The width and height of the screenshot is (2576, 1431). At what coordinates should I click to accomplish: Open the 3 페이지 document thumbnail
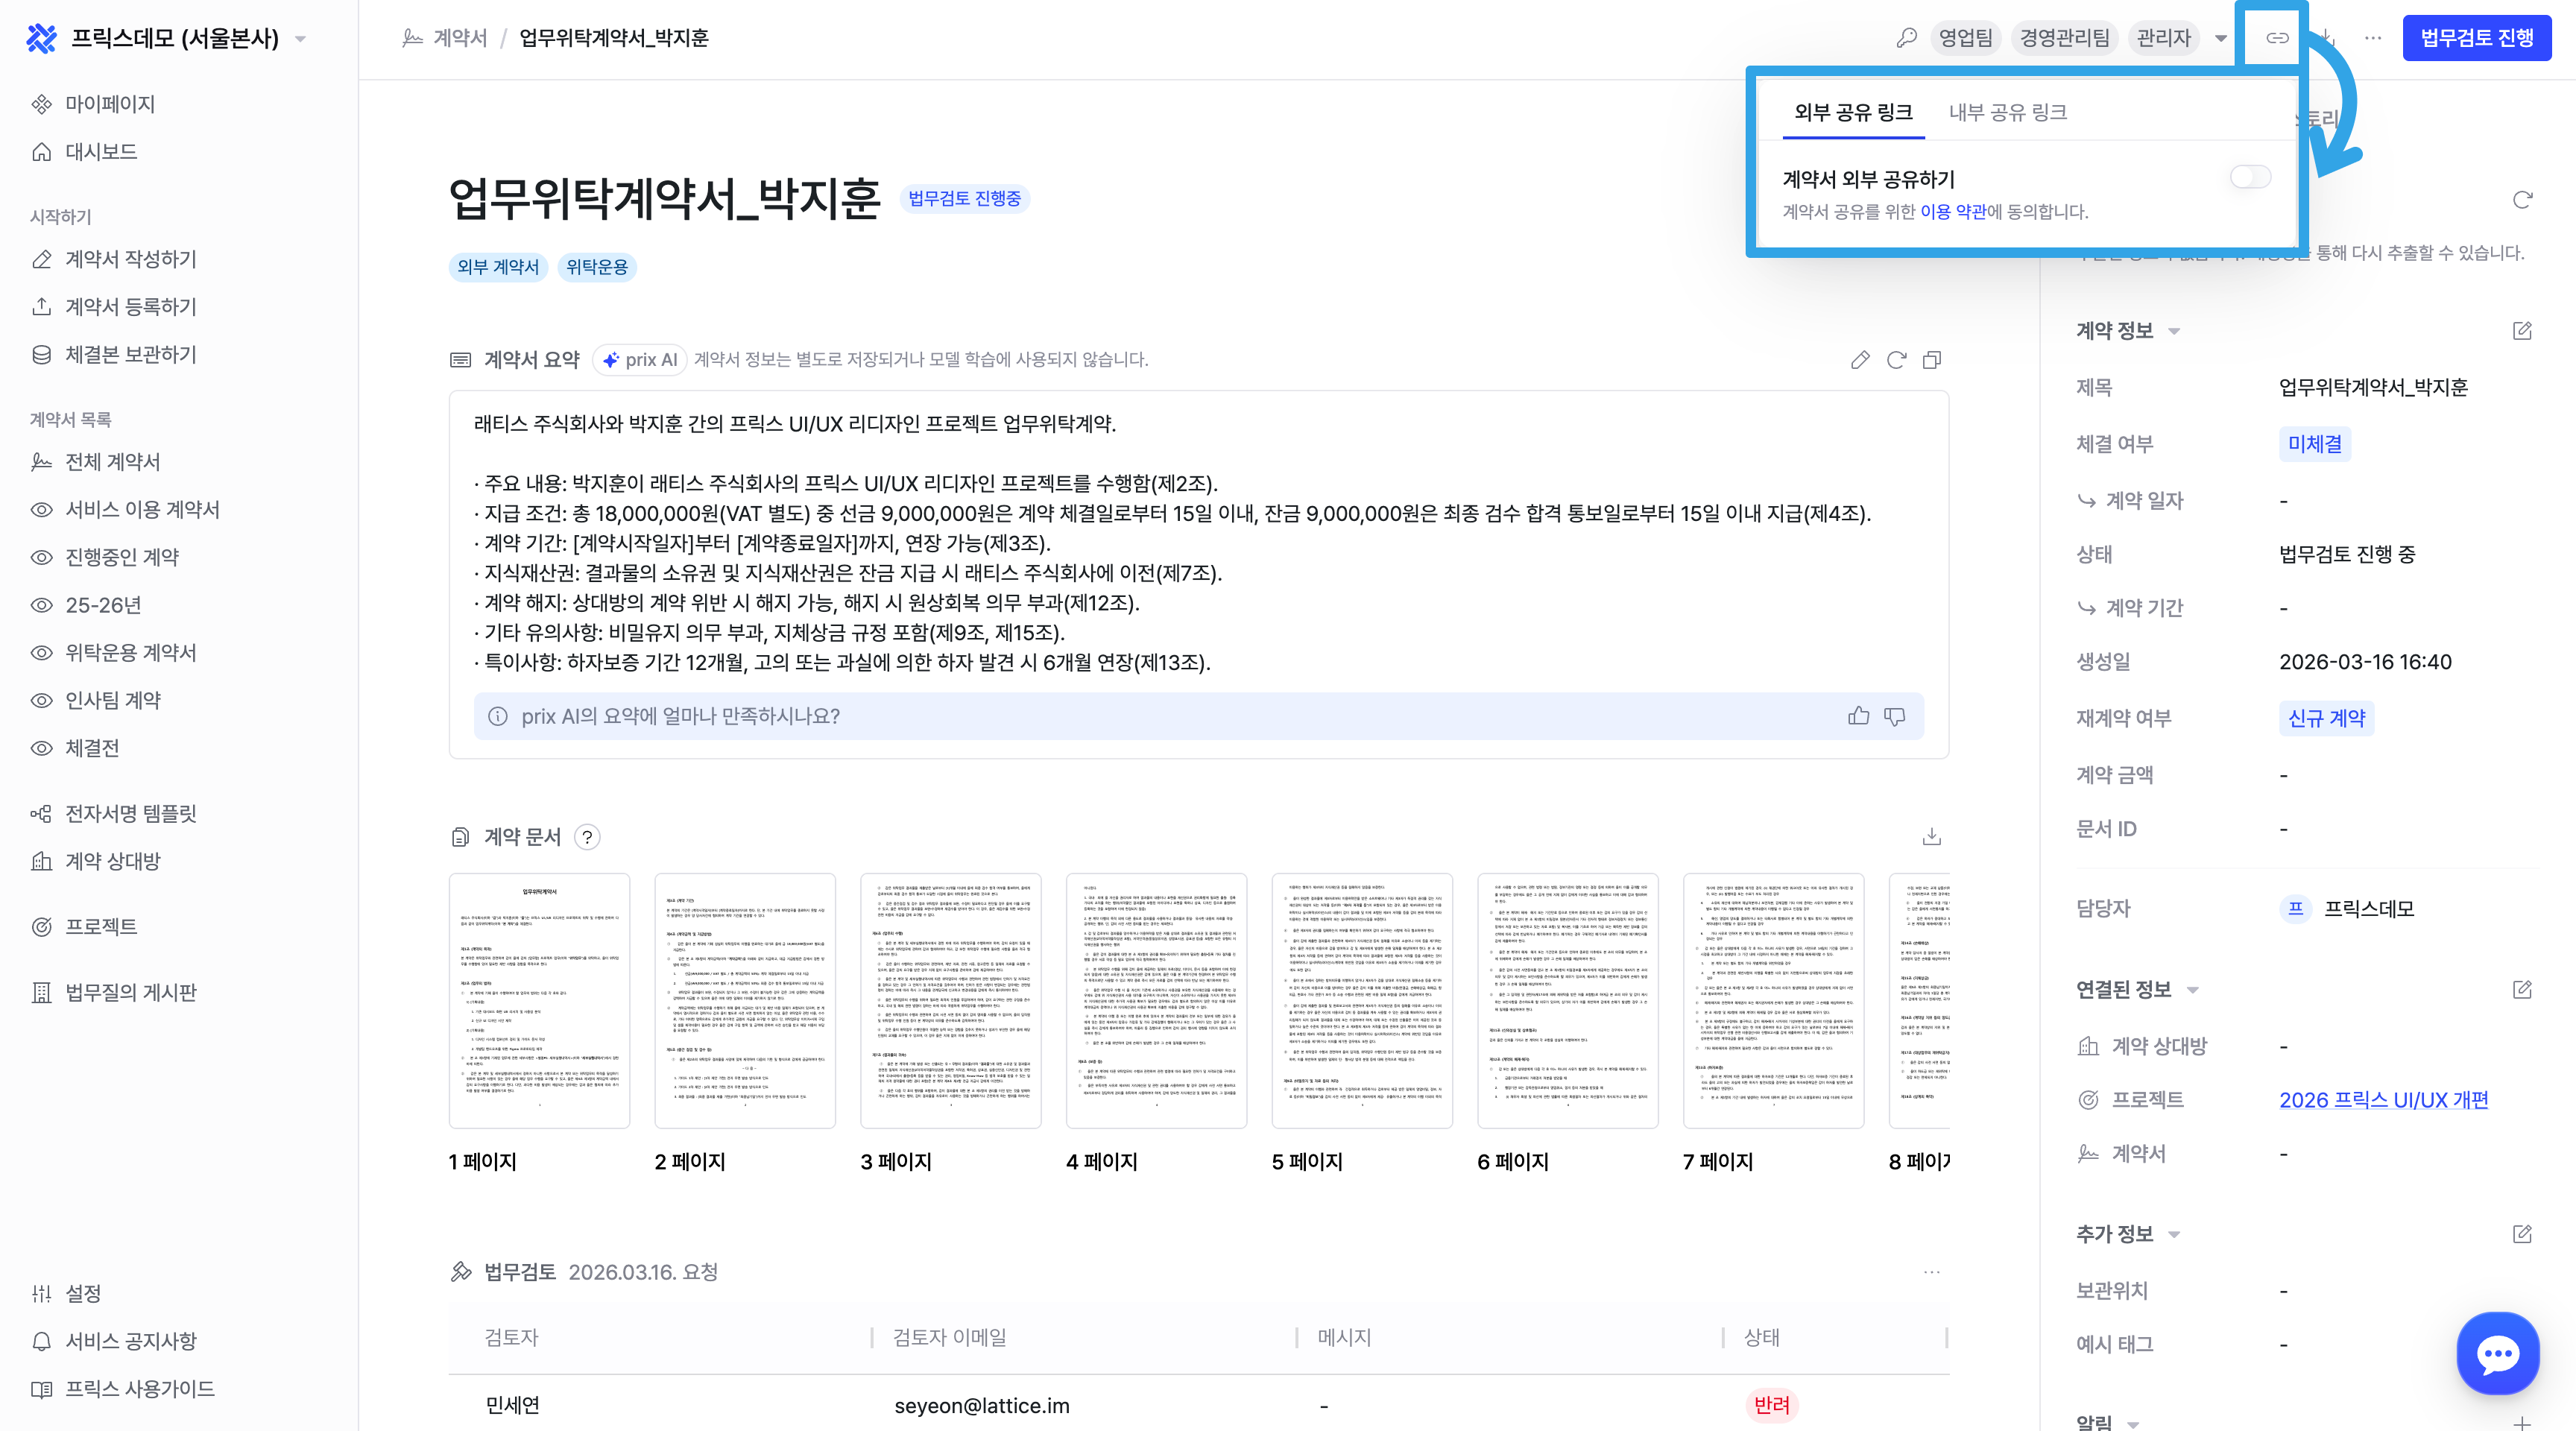pos(950,1001)
